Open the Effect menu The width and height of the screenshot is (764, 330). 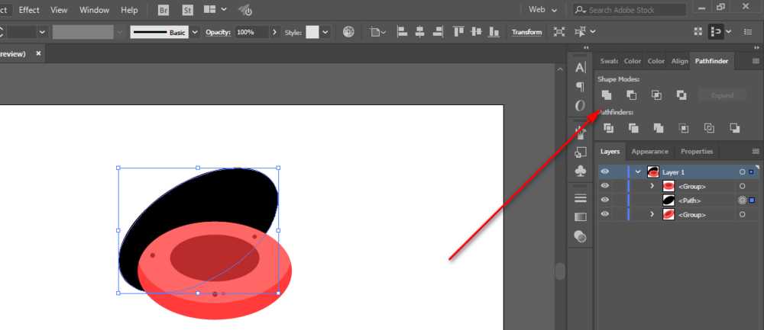pyautogui.click(x=29, y=10)
